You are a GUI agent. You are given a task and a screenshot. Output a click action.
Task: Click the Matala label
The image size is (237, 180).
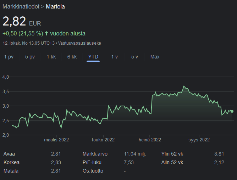11,171
